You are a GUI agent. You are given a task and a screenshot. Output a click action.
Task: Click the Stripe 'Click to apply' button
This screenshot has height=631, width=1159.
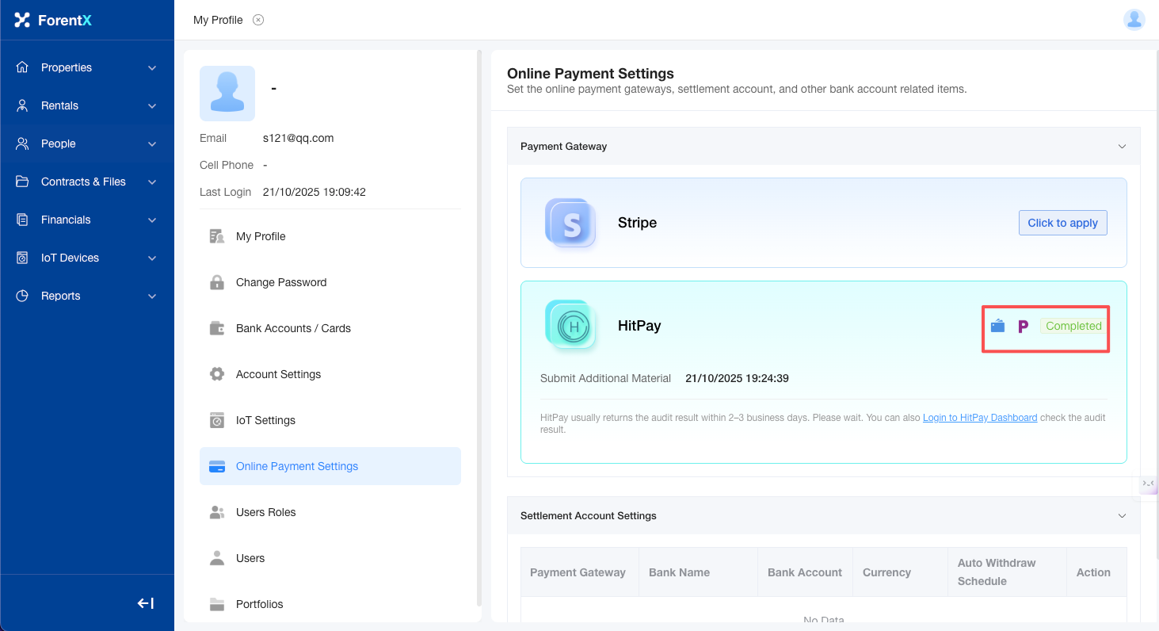[1062, 223]
